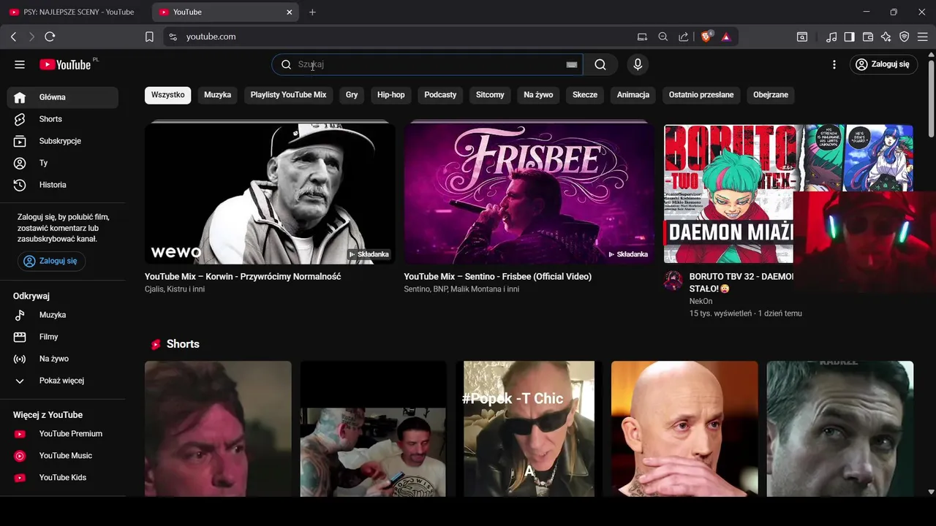Click the Szukaj search field
Image resolution: width=936 pixels, height=526 pixels.
(428, 64)
